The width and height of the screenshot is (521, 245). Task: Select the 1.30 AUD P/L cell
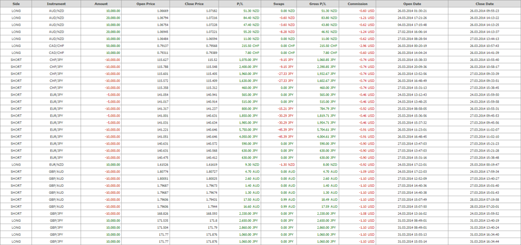[x=240, y=192]
